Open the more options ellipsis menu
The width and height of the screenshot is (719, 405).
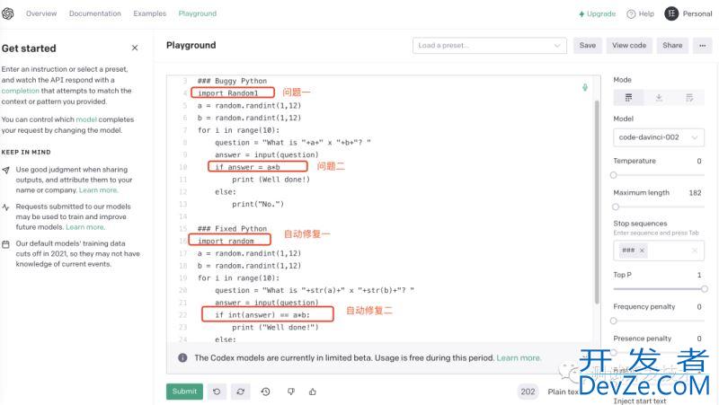click(703, 46)
